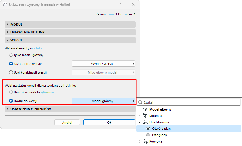Click the Powłoka folder icon

click(145, 141)
